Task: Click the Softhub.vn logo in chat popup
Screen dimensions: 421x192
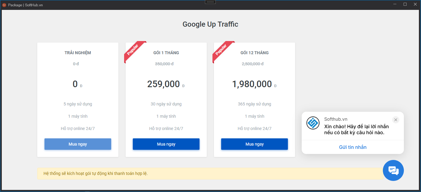Action: tap(313, 123)
